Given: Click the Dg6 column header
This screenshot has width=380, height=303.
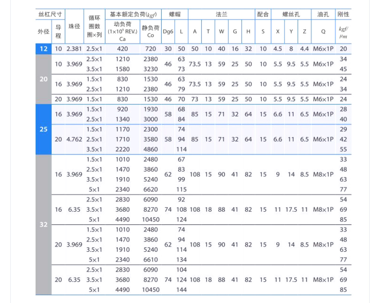Looking at the screenshot, I should [x=168, y=31].
